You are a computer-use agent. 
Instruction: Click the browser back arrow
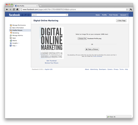(x=7, y=9)
